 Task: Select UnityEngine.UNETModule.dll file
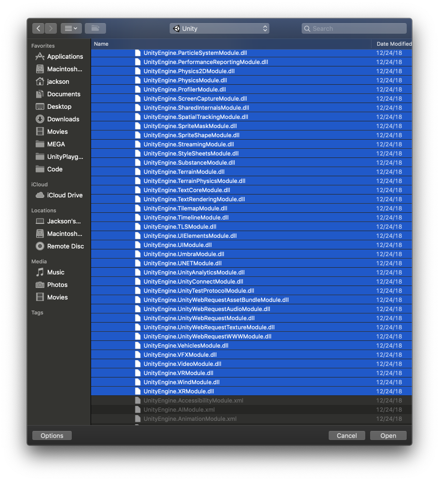click(252, 263)
